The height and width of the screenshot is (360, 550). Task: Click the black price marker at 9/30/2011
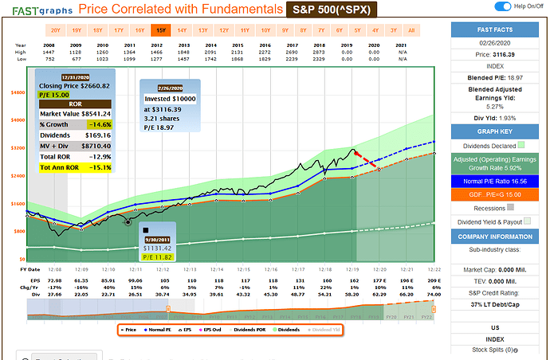(x=128, y=222)
